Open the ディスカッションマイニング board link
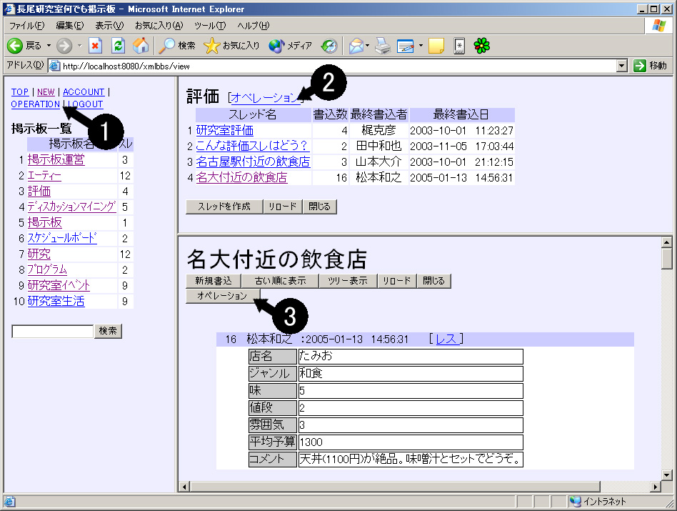Screen dimensions: 677x511 71,207
